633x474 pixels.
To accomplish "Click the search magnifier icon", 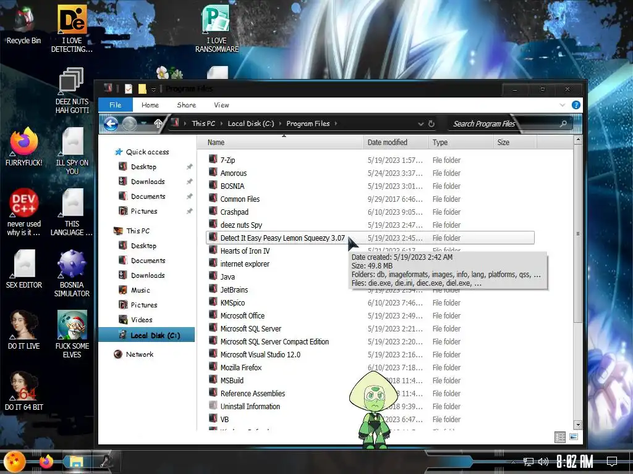I will (x=563, y=123).
